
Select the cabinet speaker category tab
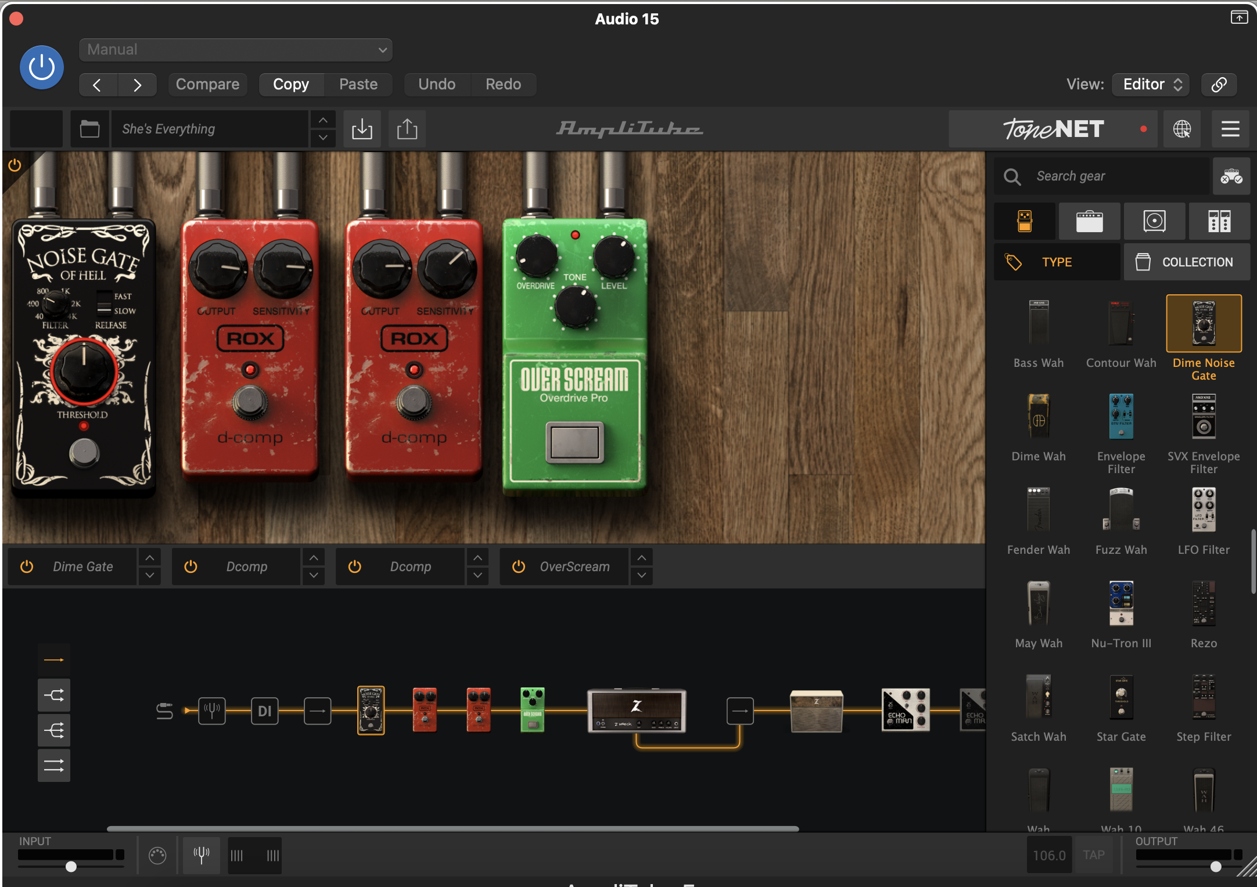pos(1154,221)
